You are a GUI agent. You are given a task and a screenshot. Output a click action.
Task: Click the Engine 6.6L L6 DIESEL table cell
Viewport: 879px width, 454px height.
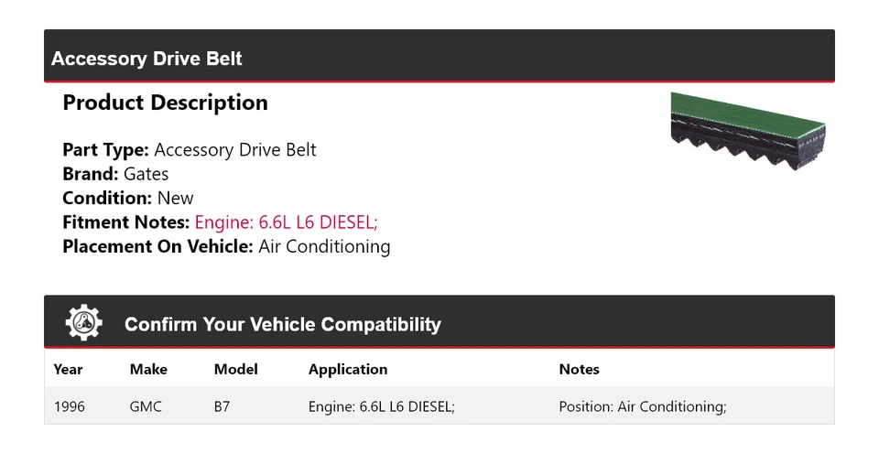pos(381,406)
